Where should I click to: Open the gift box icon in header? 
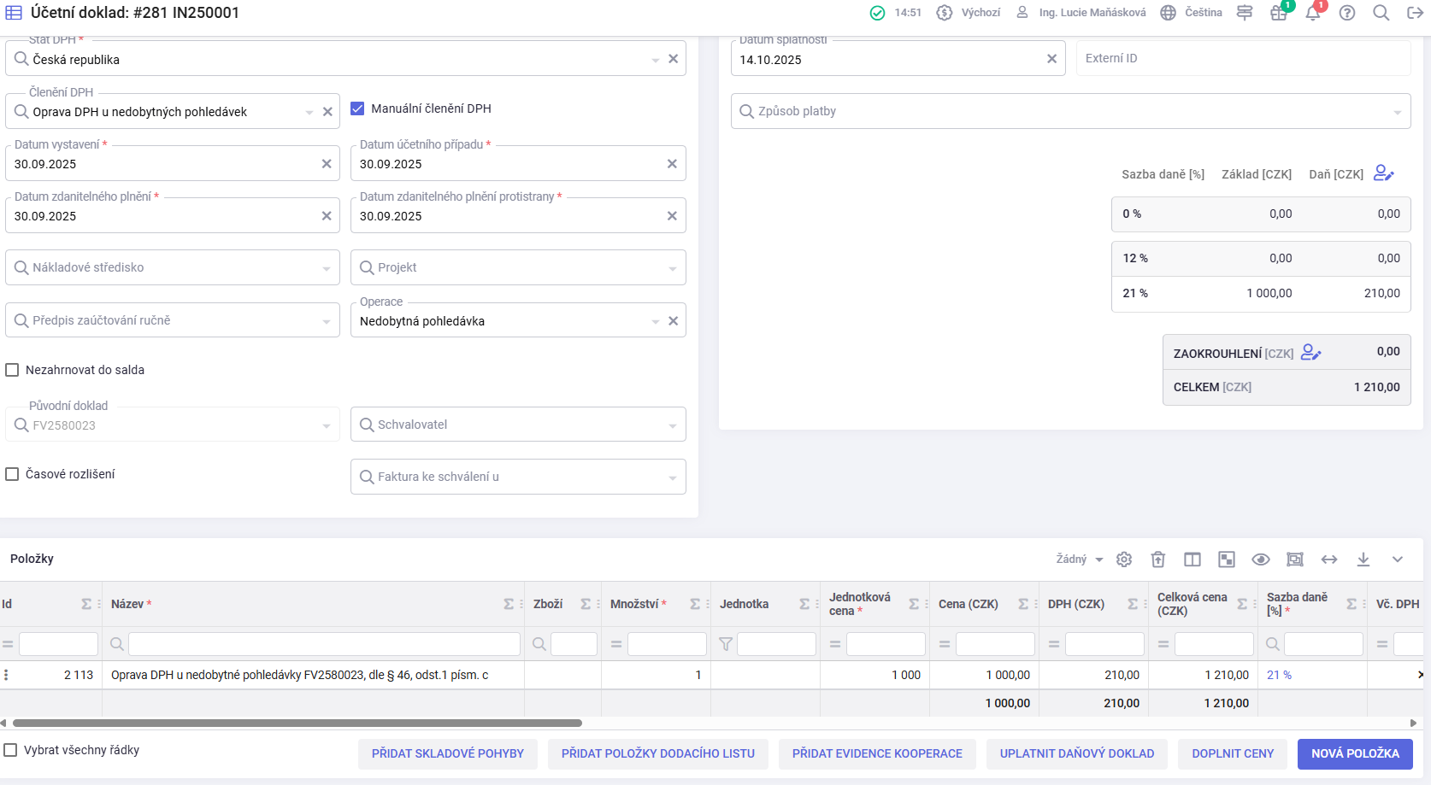tap(1279, 13)
